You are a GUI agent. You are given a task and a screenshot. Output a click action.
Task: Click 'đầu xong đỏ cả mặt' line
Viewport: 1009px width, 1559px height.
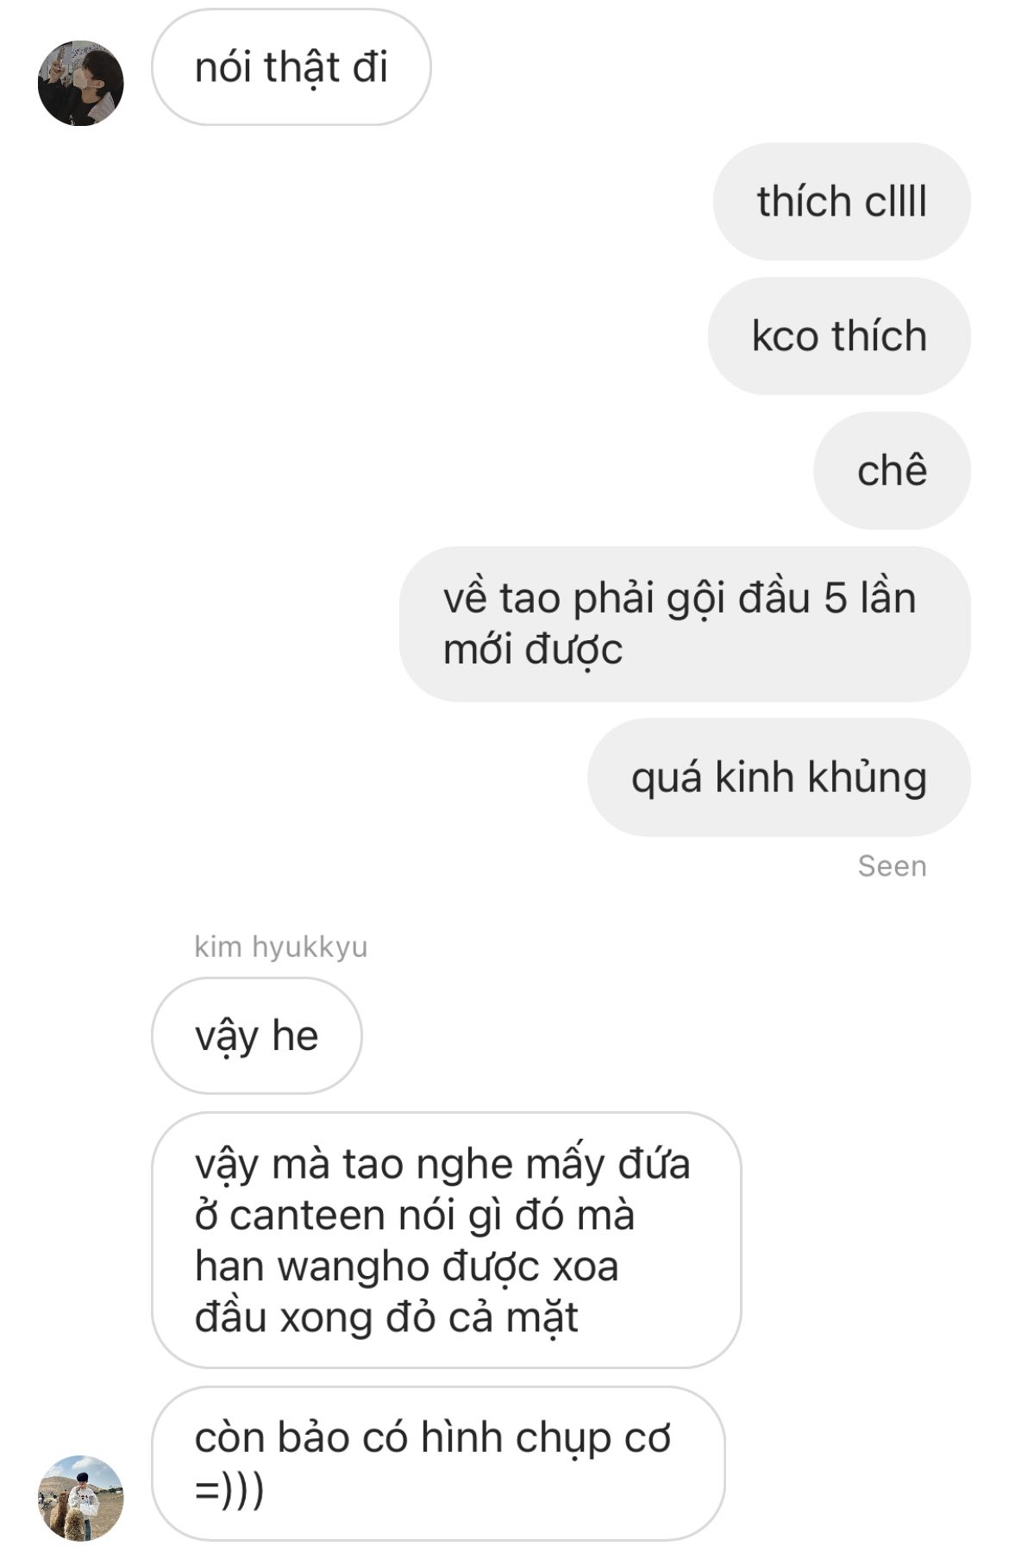pyautogui.click(x=386, y=1317)
